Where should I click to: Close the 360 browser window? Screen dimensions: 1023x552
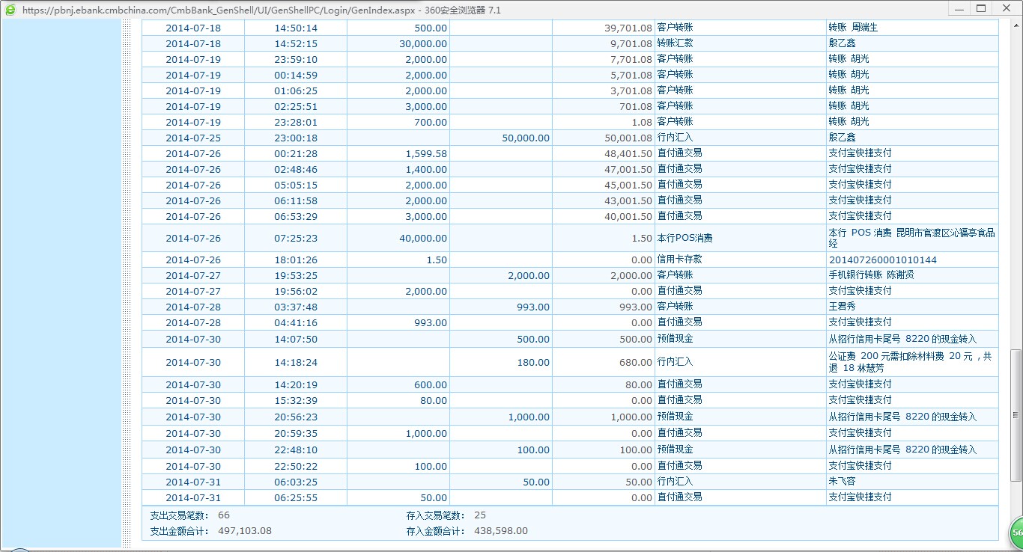pos(1004,9)
